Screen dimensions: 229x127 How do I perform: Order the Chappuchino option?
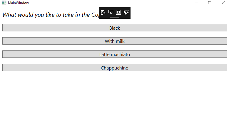tap(115, 67)
